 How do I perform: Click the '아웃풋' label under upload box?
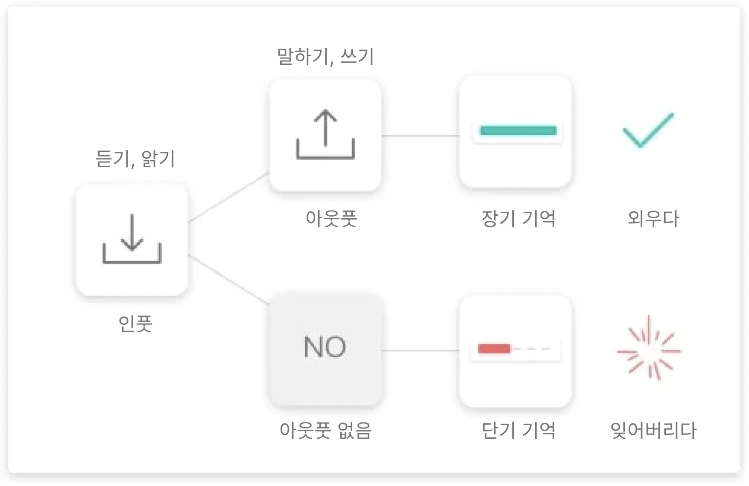[x=331, y=218]
